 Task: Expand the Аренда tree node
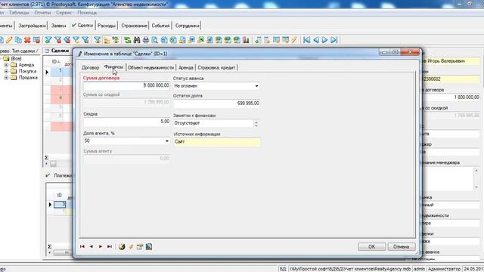6,65
